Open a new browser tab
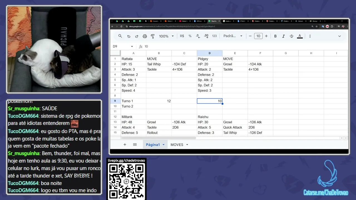 click(x=325, y=21)
